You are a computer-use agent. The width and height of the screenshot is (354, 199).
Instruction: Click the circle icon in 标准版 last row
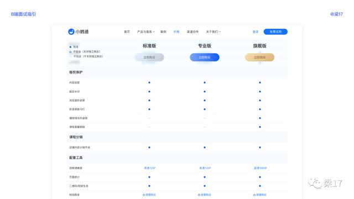144,195
